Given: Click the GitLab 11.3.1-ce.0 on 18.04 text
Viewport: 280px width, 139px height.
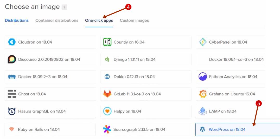Looking at the screenshot, I should coord(137,94).
